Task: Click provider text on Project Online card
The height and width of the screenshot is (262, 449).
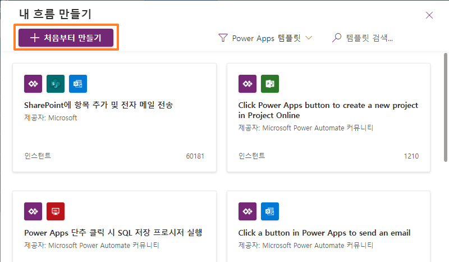Action: (x=306, y=128)
